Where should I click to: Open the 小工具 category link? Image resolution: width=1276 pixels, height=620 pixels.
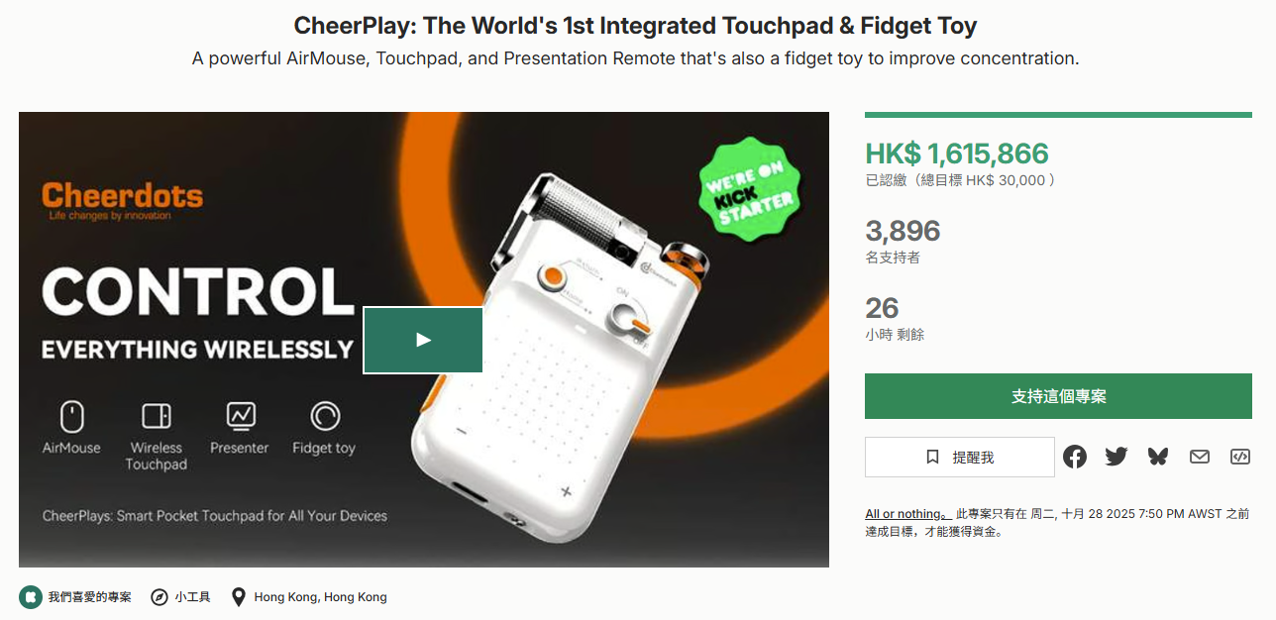(192, 597)
